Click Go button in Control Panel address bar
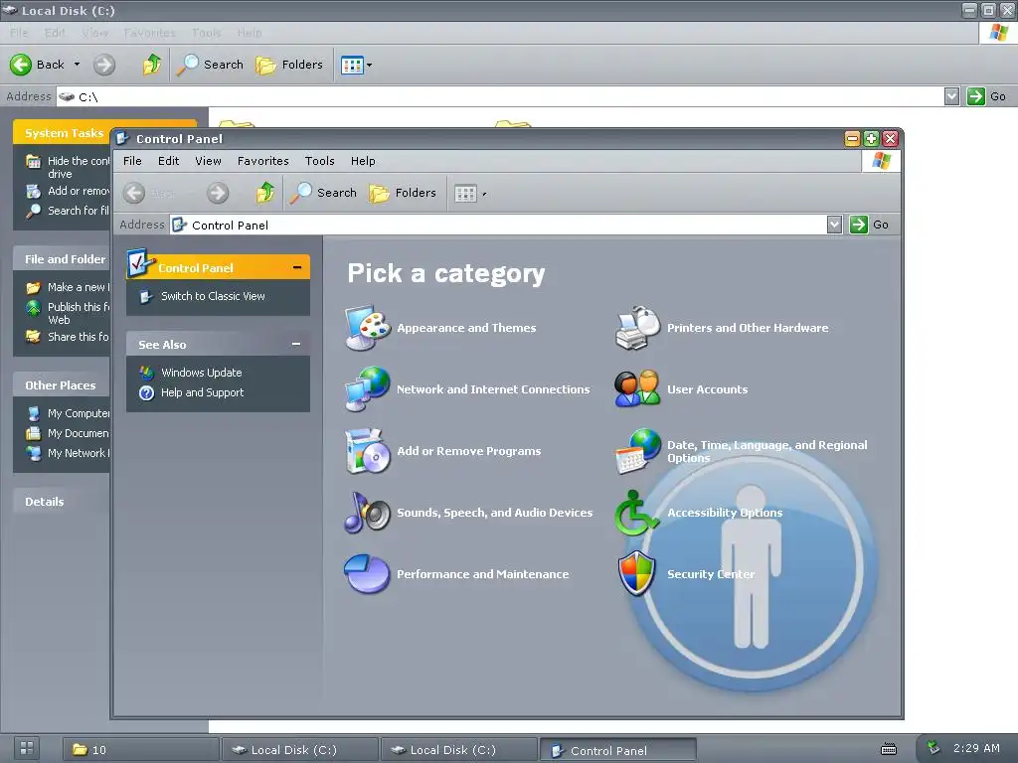This screenshot has height=763, width=1018. coord(870,225)
